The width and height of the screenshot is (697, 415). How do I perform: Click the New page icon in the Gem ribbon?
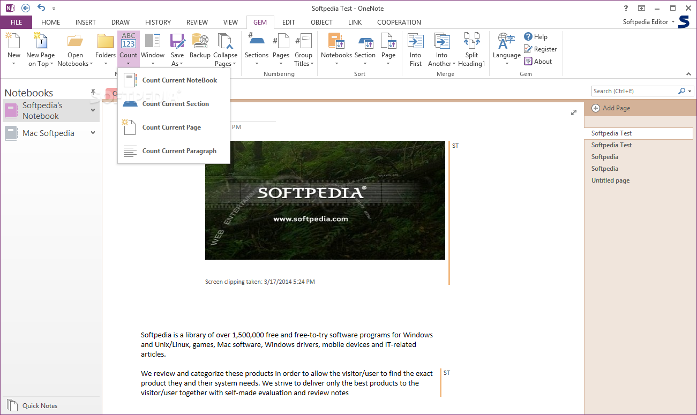13,41
